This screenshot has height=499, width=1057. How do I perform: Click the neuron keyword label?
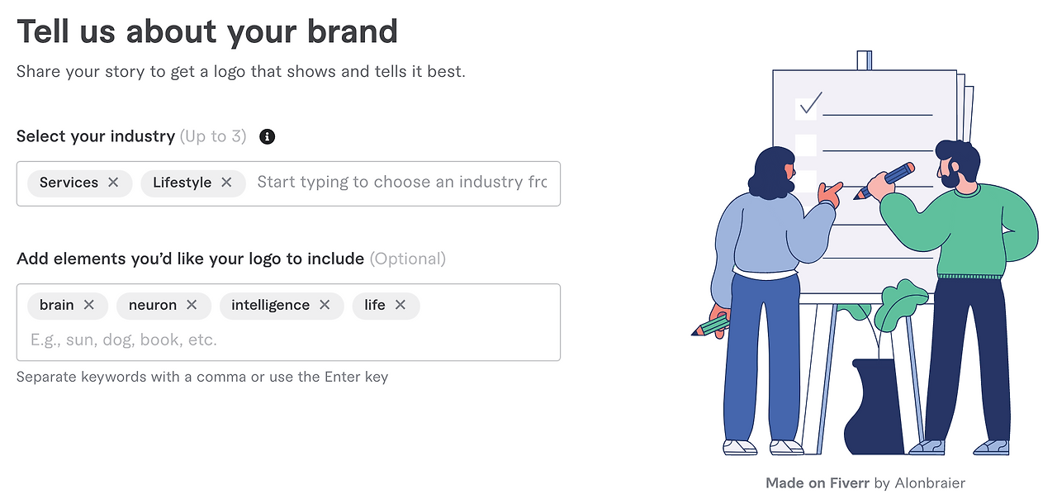153,305
